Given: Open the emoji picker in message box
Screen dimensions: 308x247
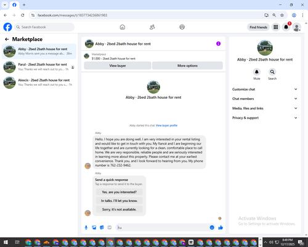Looking at the screenshot, I should tap(212, 227).
